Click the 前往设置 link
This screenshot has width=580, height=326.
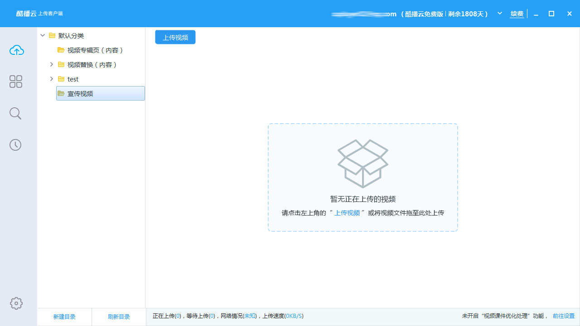pyautogui.click(x=563, y=316)
